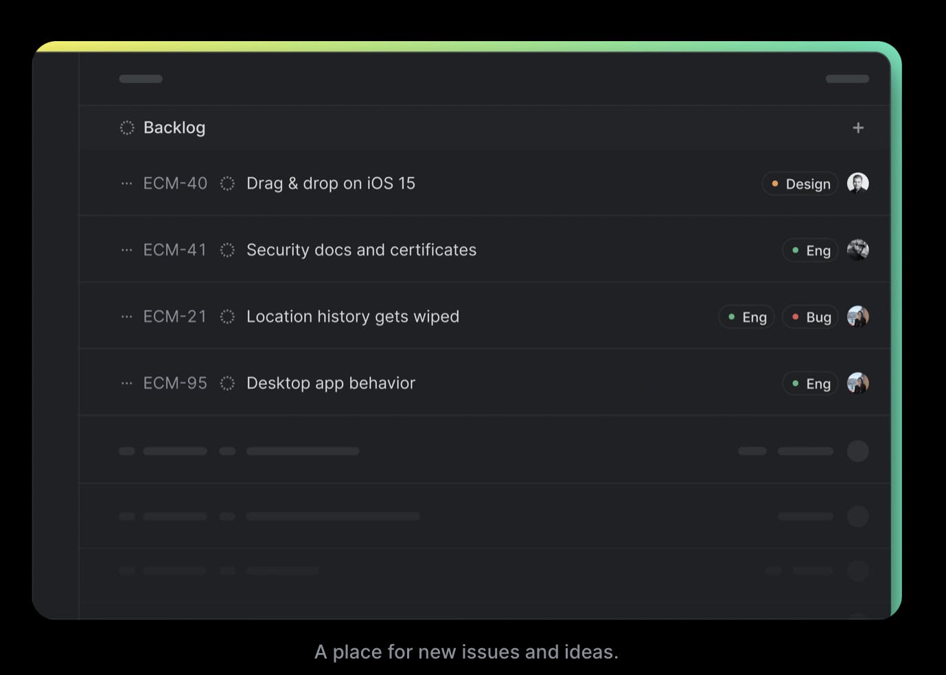Open issue "Security docs and certificates"
The width and height of the screenshot is (946, 675).
pos(361,250)
